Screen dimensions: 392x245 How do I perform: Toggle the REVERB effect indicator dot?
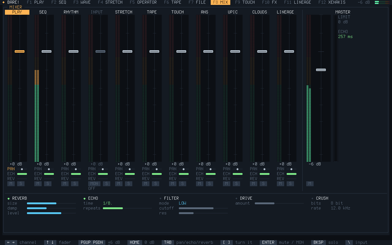9,198
